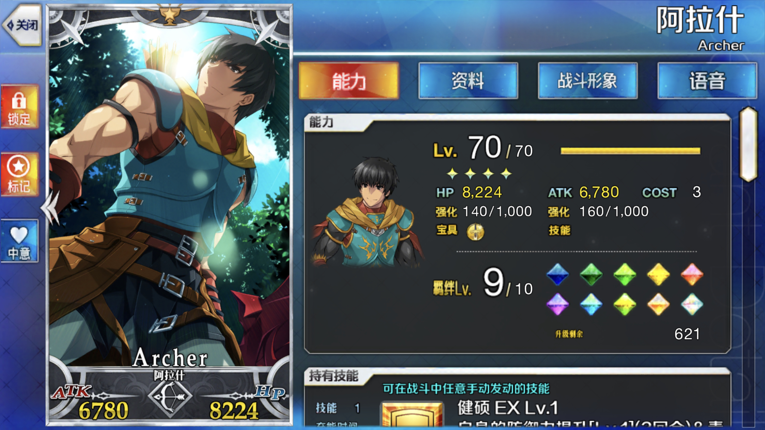Toggle the favorite (中意) heart button
The height and width of the screenshot is (430, 765).
(19, 241)
